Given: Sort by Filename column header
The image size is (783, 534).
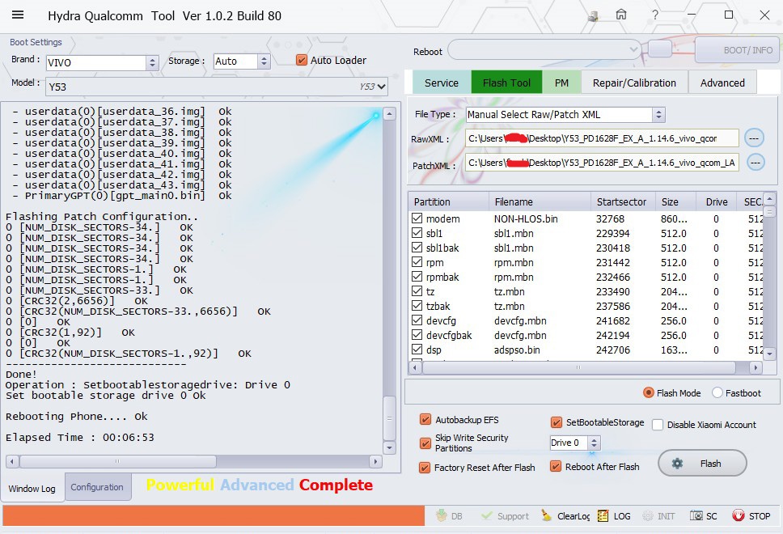Looking at the screenshot, I should (x=540, y=201).
